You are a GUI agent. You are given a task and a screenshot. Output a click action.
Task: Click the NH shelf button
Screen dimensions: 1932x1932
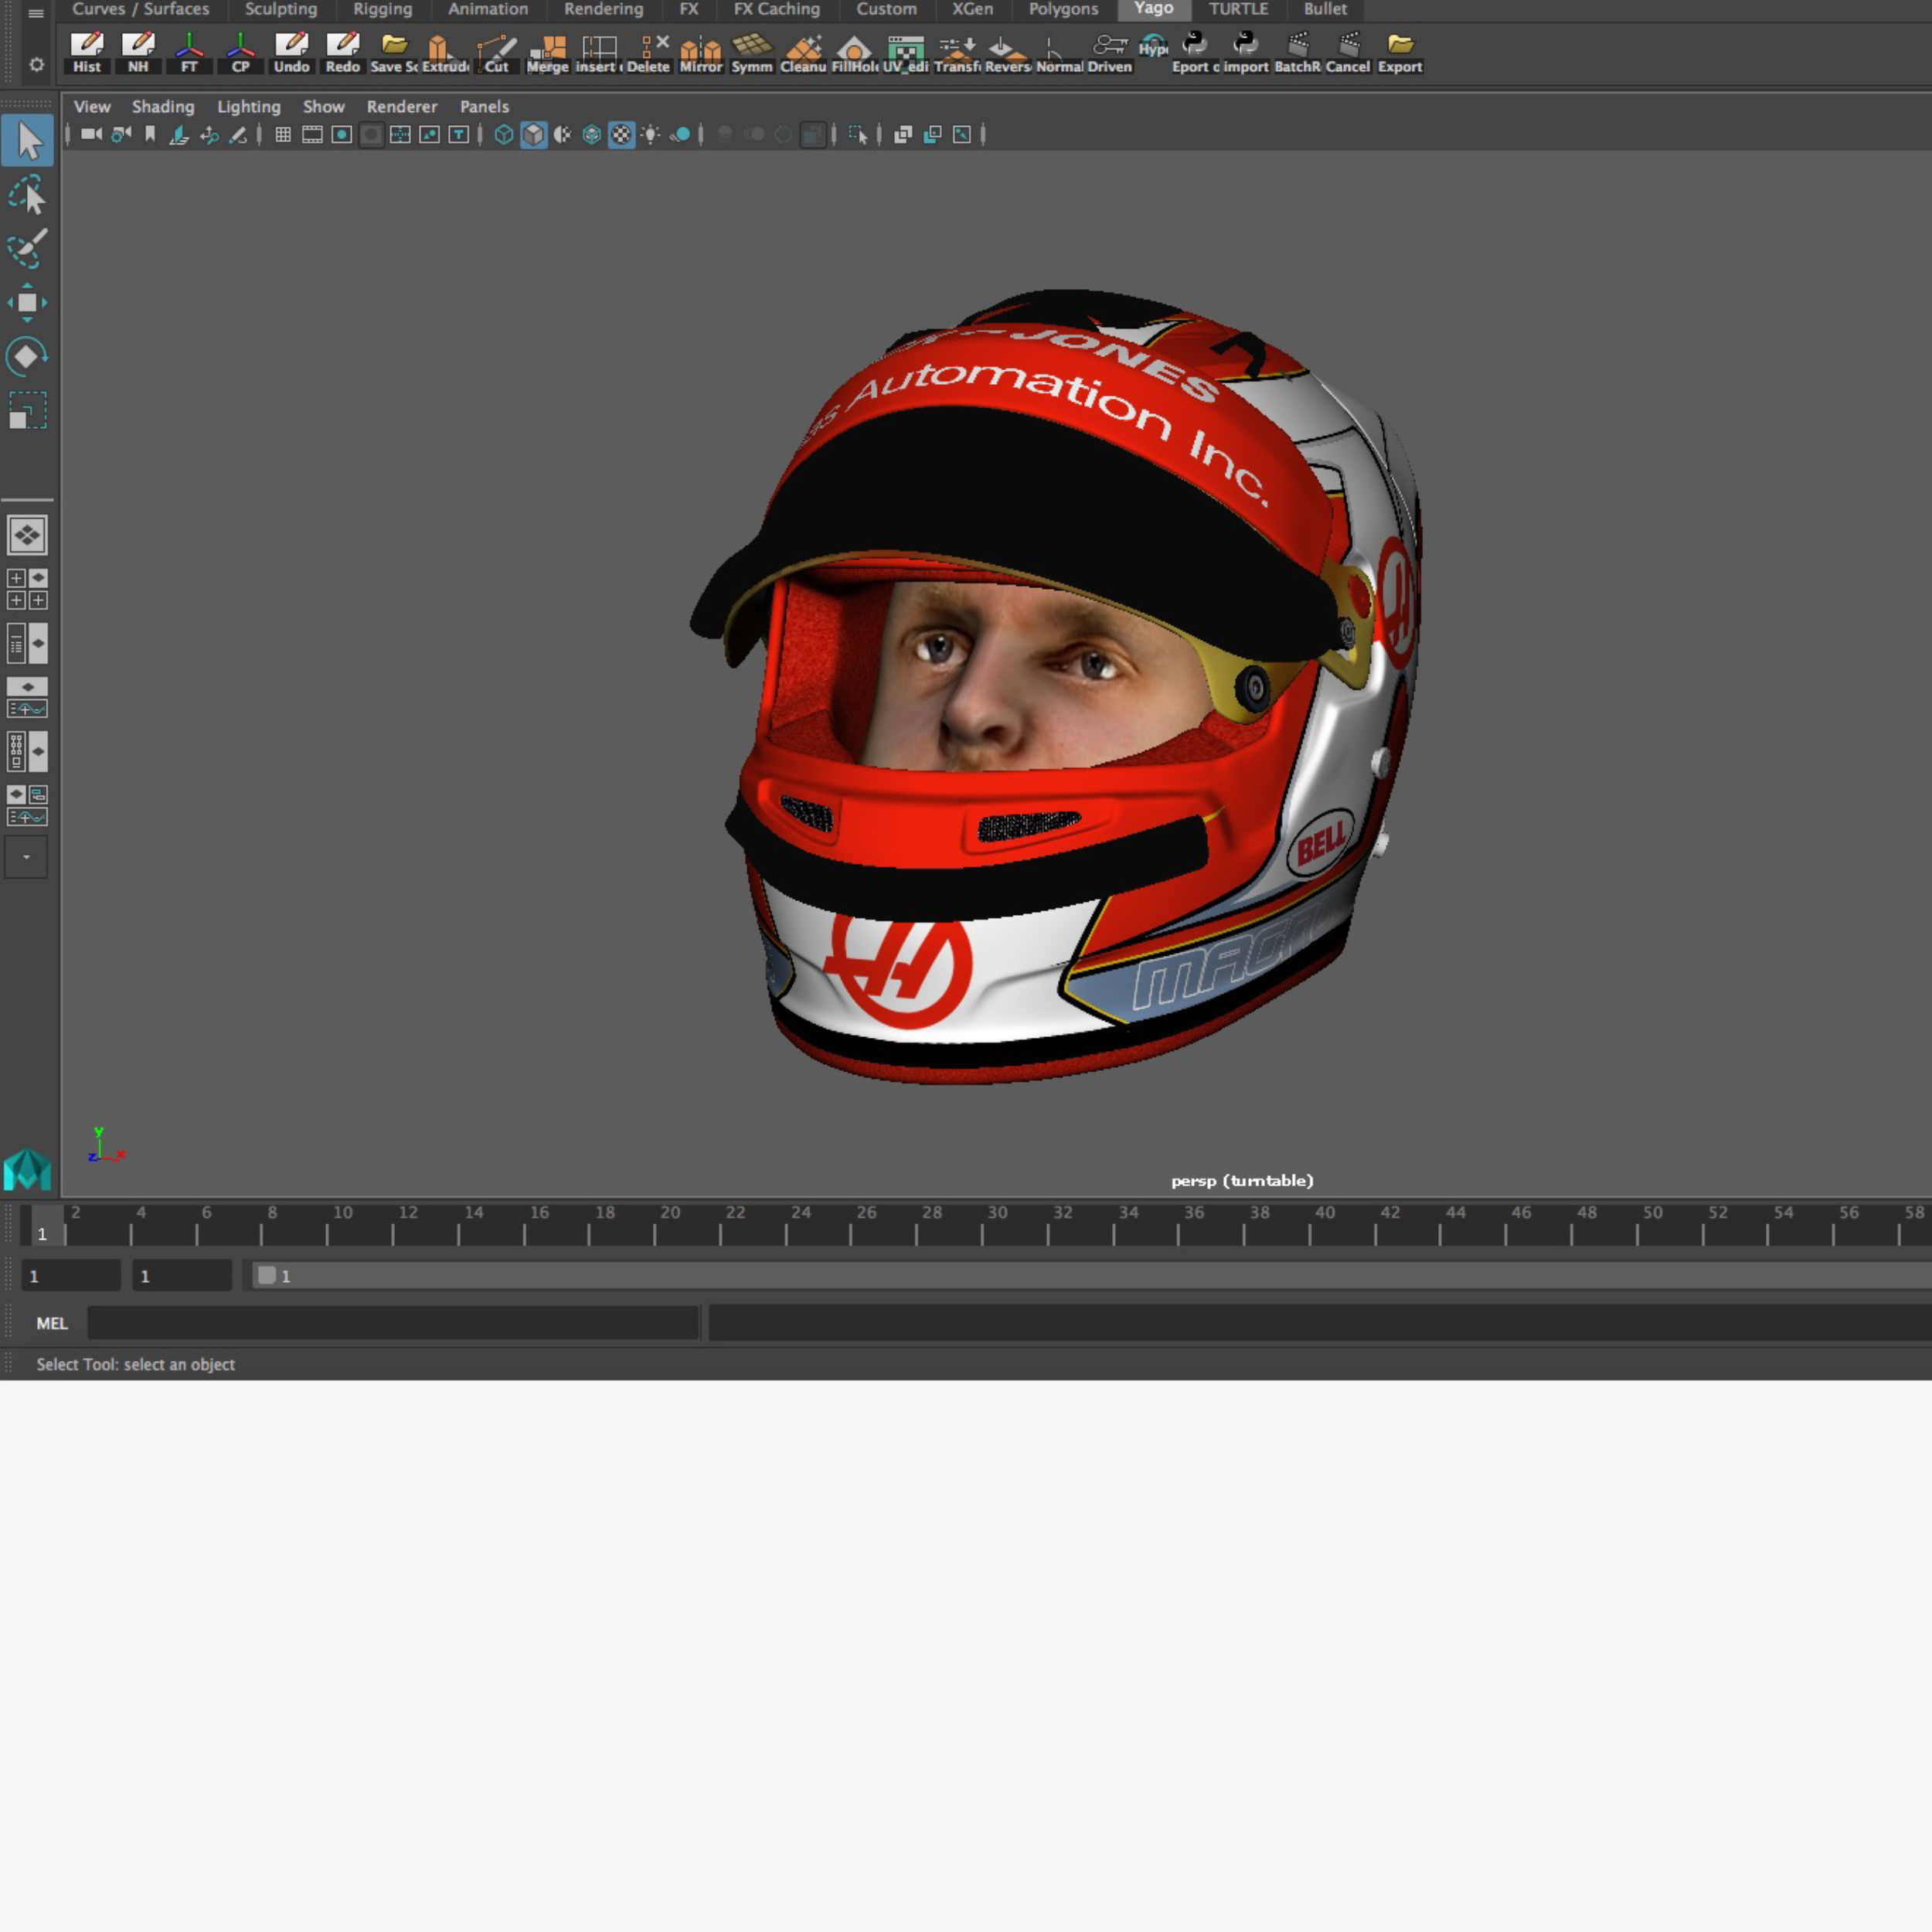[138, 53]
